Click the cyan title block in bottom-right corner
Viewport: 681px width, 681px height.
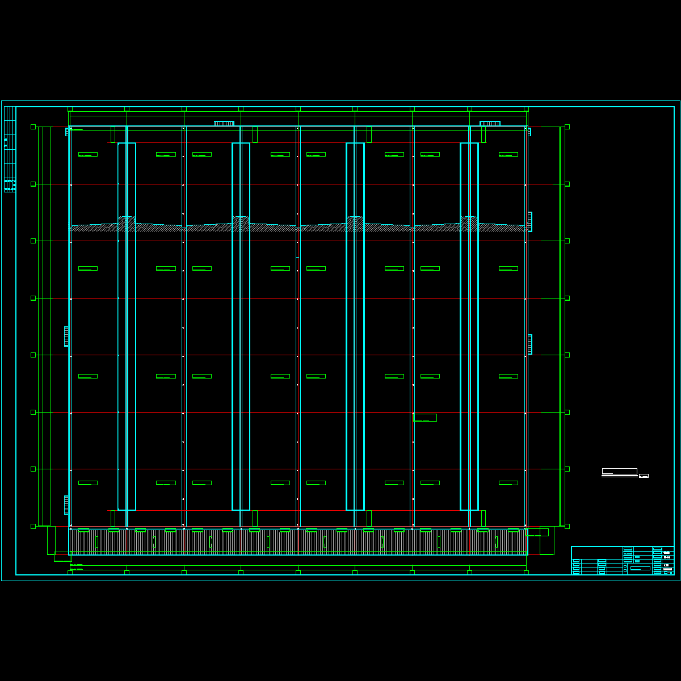(x=623, y=561)
